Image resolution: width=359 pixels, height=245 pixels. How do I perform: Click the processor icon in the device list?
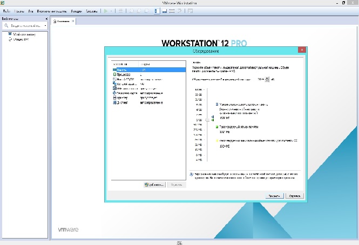(114, 74)
